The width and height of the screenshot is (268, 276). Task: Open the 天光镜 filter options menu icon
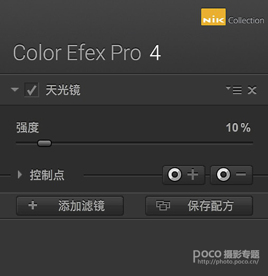click(x=234, y=90)
